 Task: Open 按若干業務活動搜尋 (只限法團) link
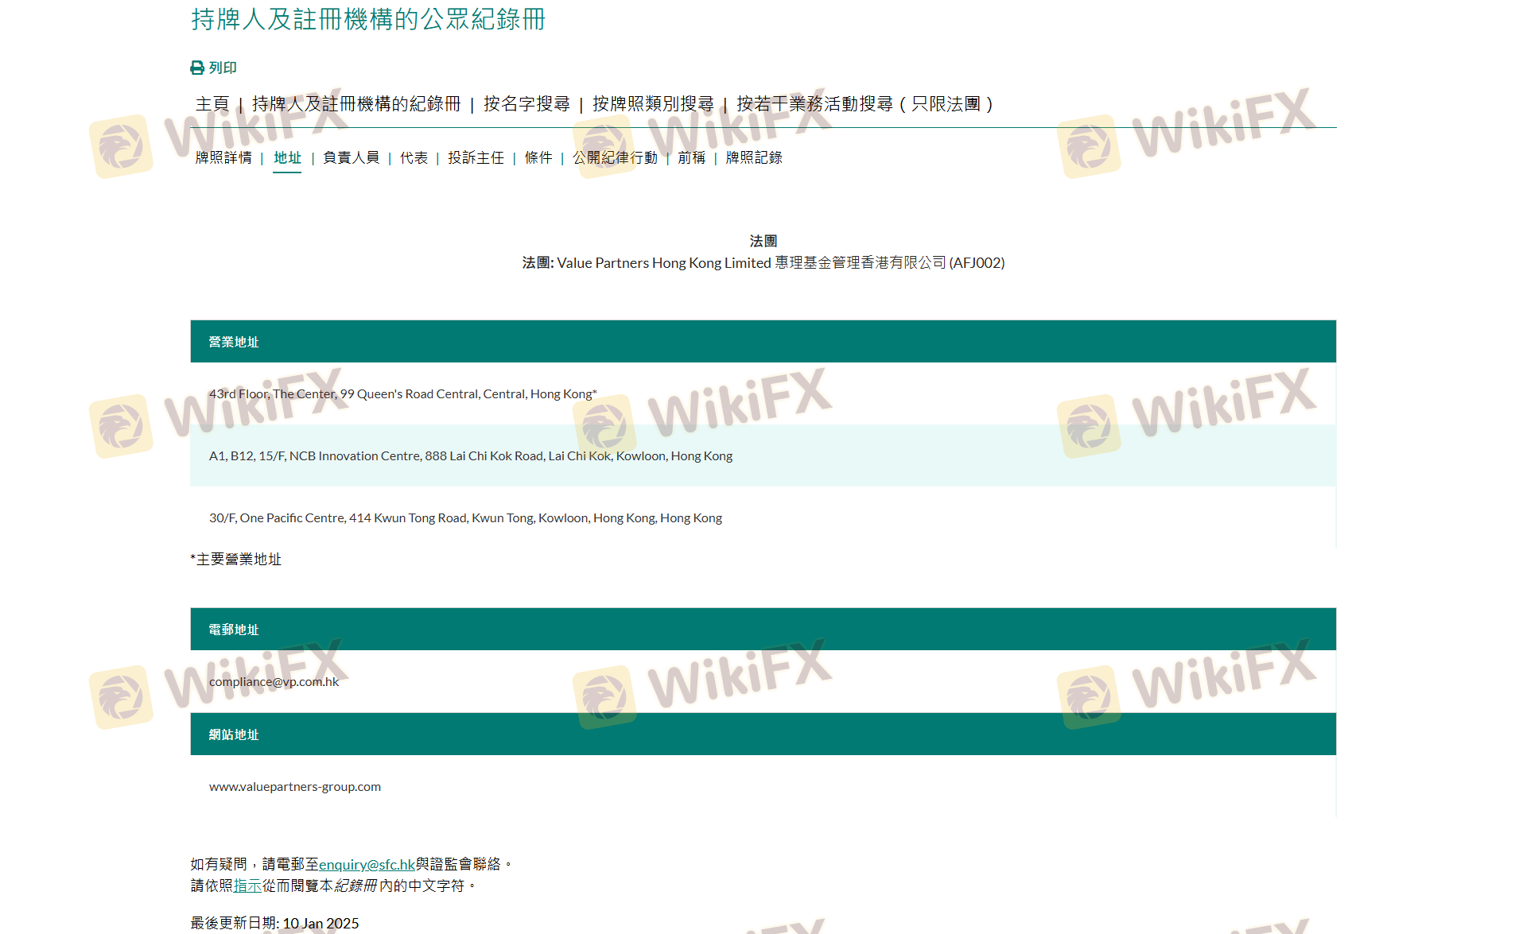tap(865, 104)
